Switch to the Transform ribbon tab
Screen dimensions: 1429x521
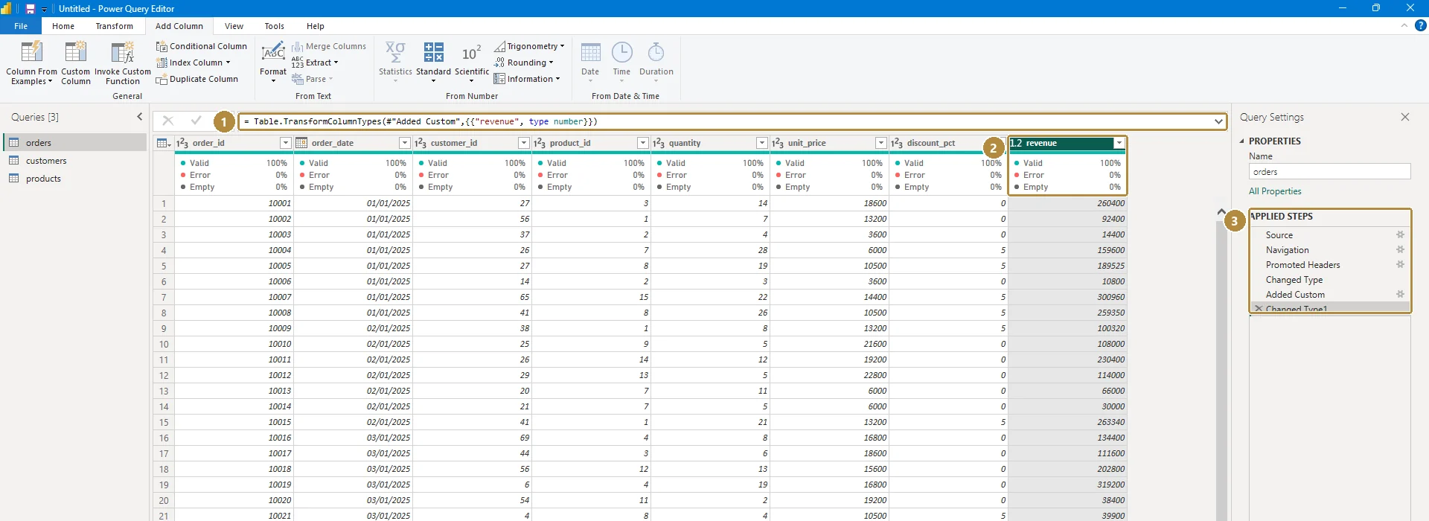coord(114,26)
